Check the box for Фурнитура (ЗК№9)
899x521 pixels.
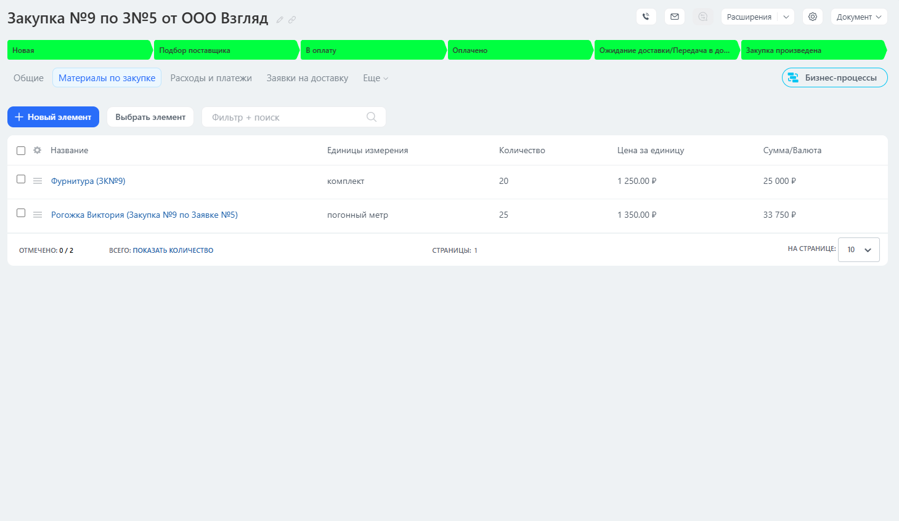pyautogui.click(x=21, y=179)
